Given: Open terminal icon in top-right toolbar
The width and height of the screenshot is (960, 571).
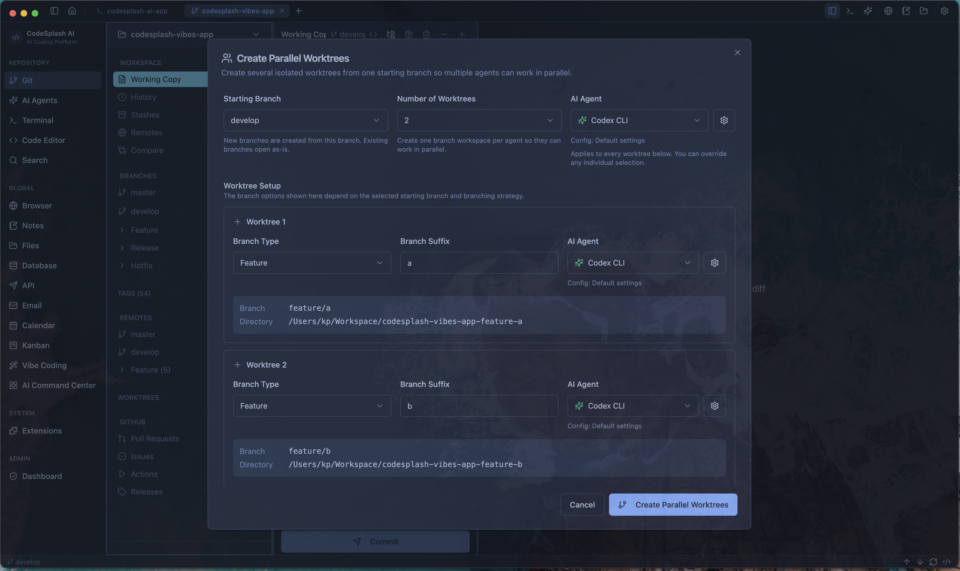Looking at the screenshot, I should (x=850, y=11).
